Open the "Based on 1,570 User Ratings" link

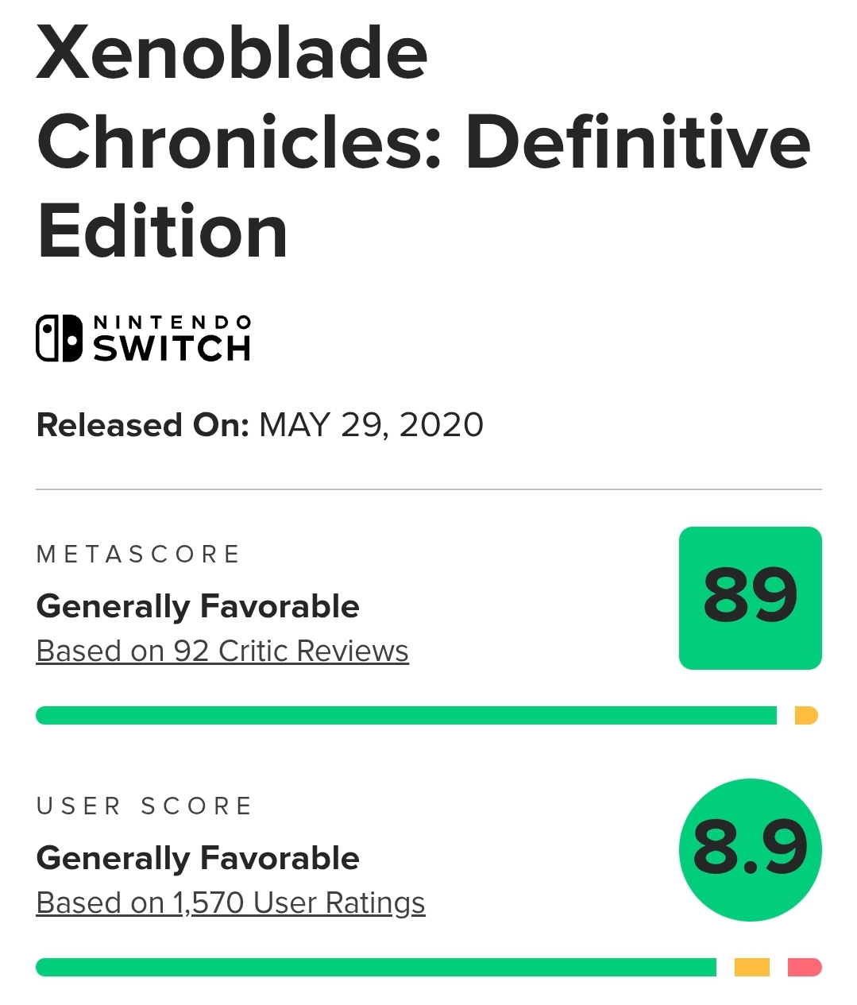(230, 903)
